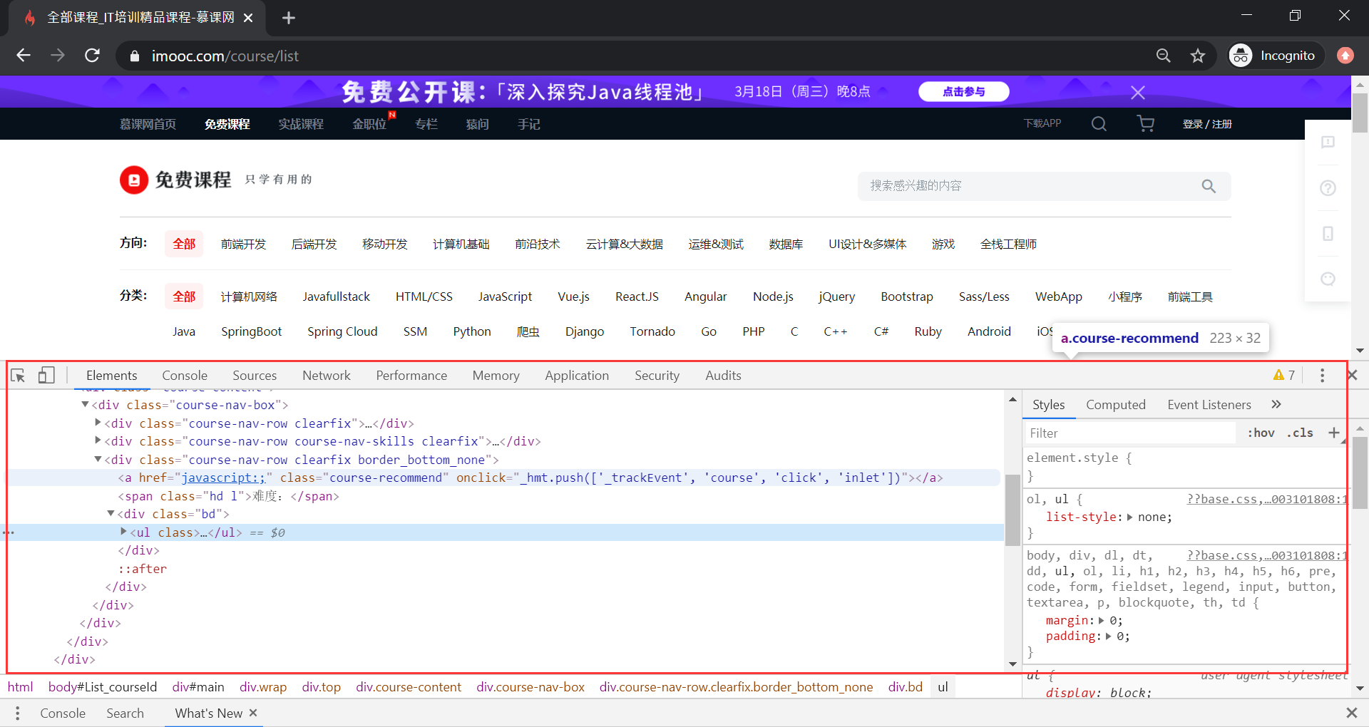
Task: Show more Styles pane tabs chevron
Action: pyautogui.click(x=1276, y=404)
